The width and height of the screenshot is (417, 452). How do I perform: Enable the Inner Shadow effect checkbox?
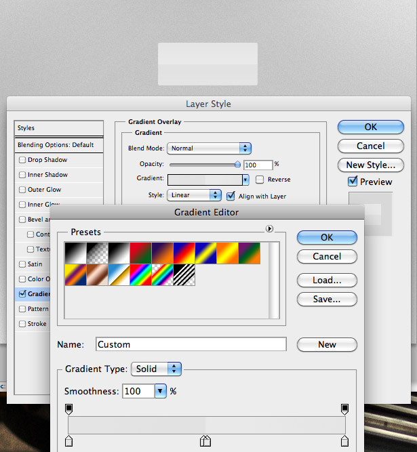coord(22,175)
